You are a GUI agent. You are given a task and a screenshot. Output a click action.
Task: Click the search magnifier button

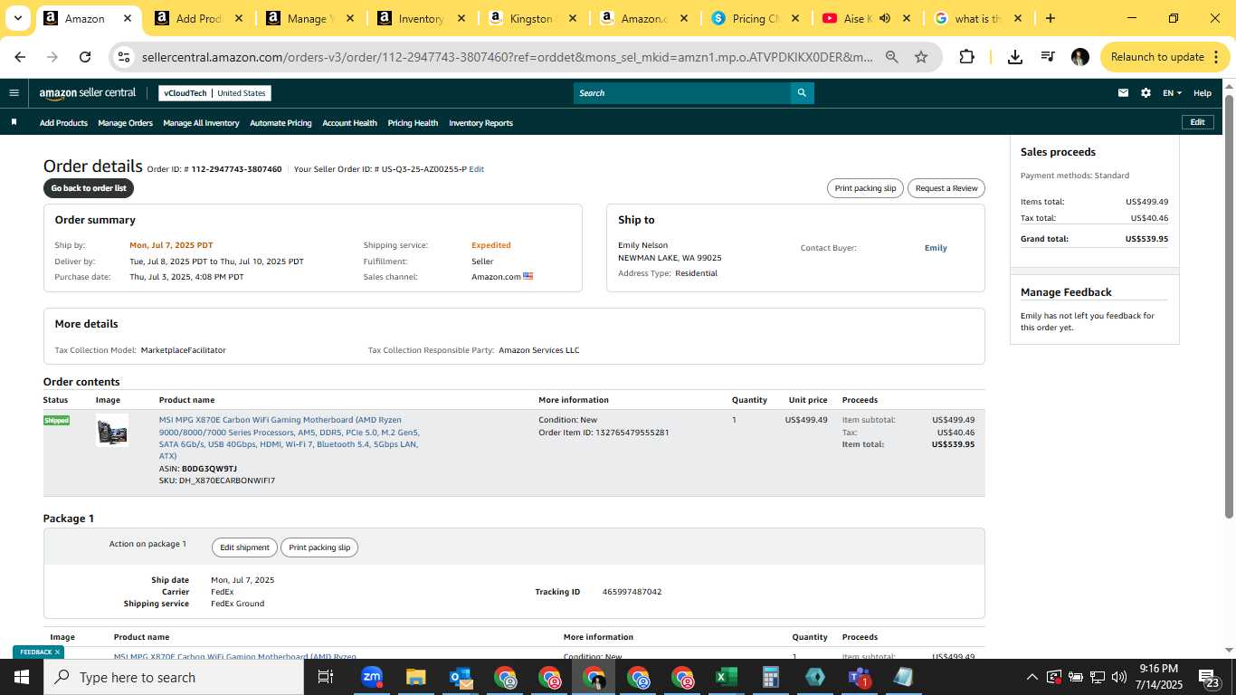[x=802, y=92]
